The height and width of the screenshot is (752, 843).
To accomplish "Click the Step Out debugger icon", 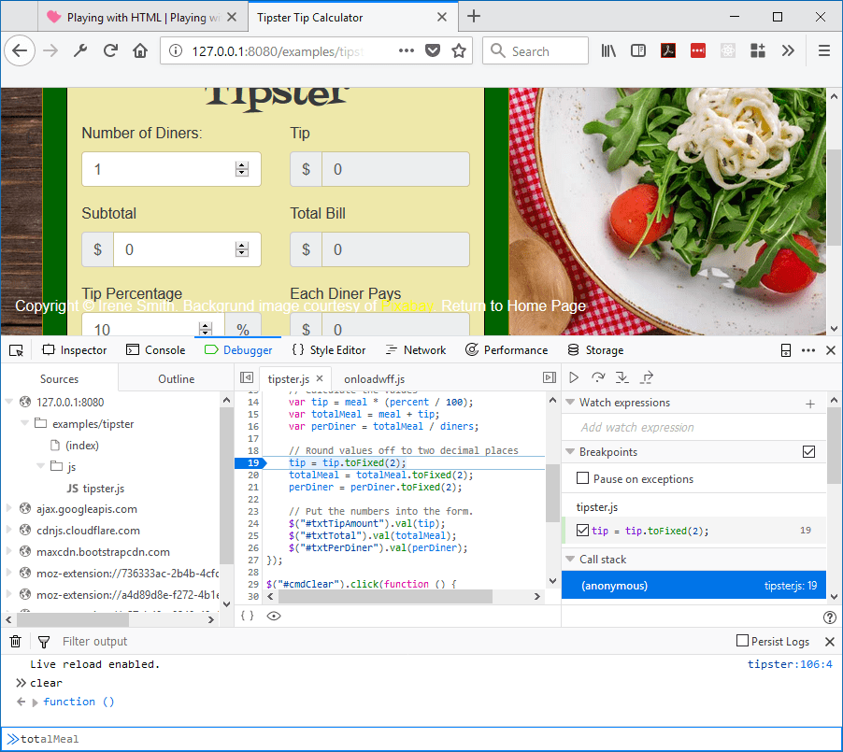I will tap(647, 378).
